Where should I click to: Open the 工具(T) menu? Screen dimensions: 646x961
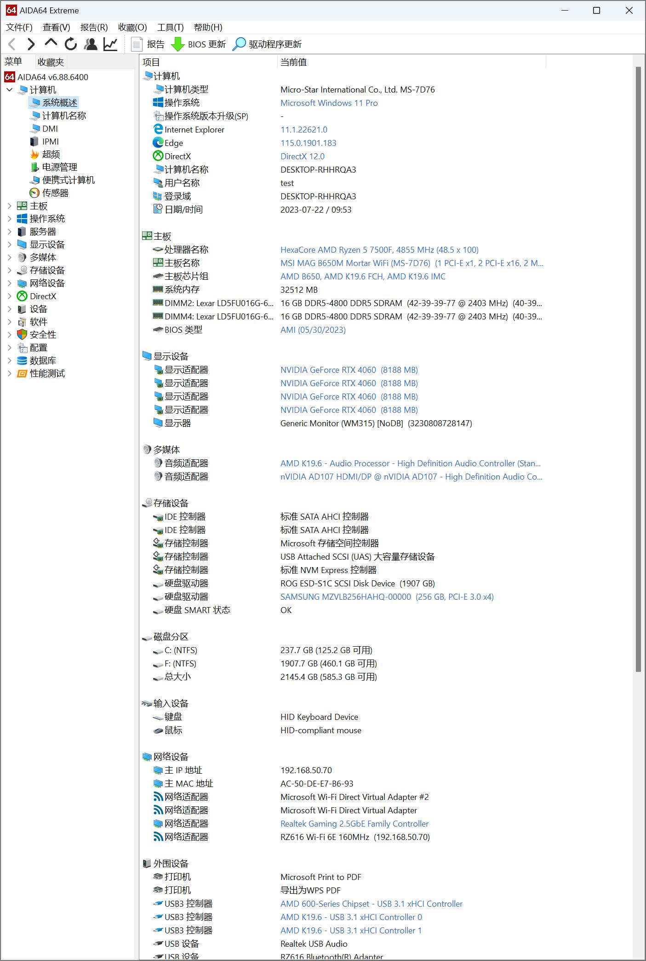(171, 27)
